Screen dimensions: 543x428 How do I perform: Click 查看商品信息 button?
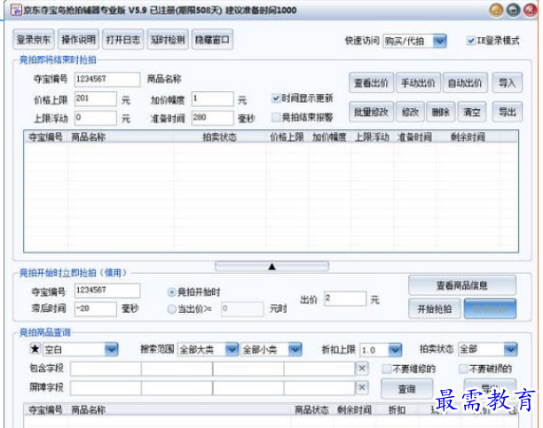click(x=462, y=285)
